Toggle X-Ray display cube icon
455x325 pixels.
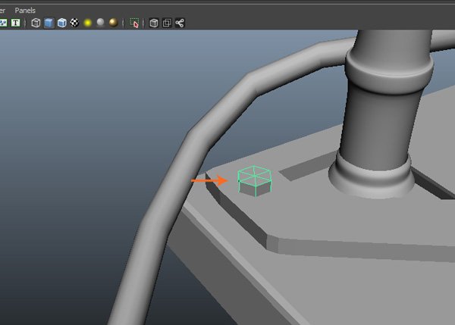click(x=154, y=23)
